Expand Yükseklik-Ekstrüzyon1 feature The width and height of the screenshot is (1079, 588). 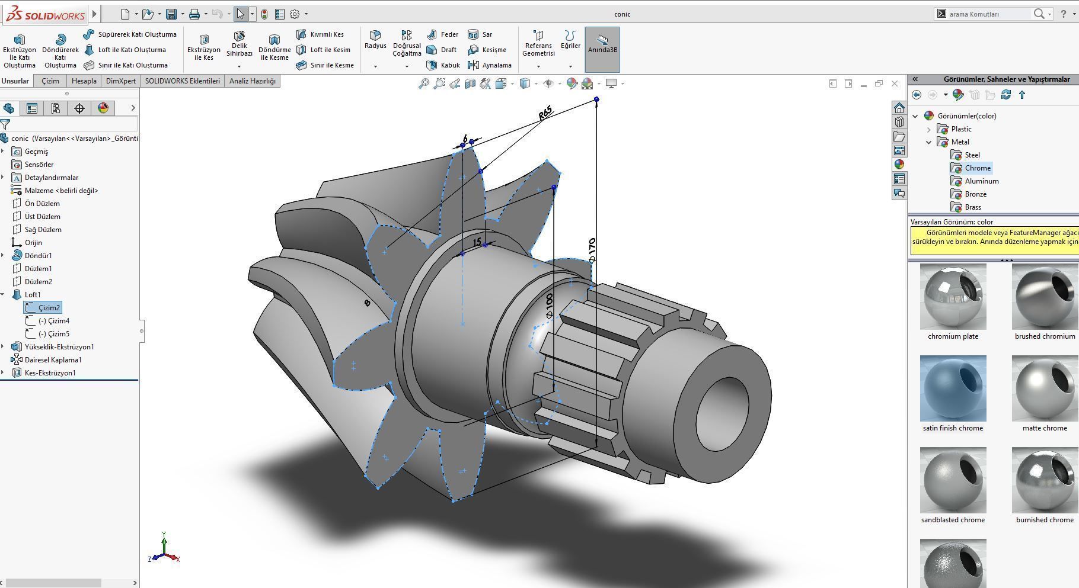(3, 346)
